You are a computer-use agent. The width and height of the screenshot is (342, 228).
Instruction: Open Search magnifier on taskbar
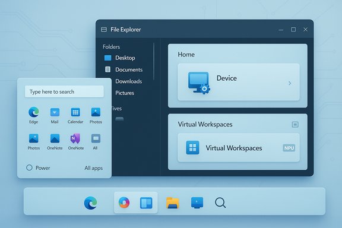220,202
